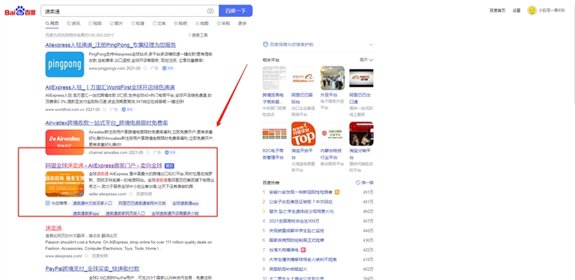The width and height of the screenshot is (575, 280).
Task: Open hot topic 公安子女赴美签证被拒
Action: 301,202
